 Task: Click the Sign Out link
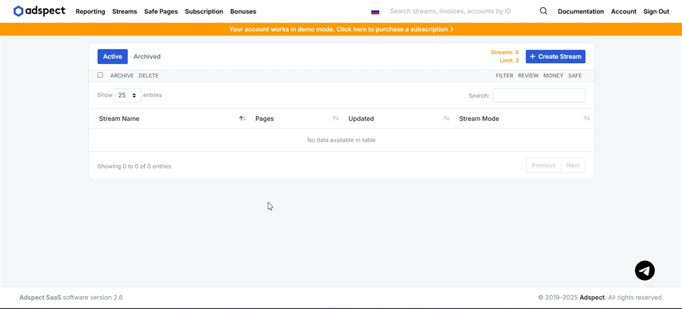click(656, 11)
